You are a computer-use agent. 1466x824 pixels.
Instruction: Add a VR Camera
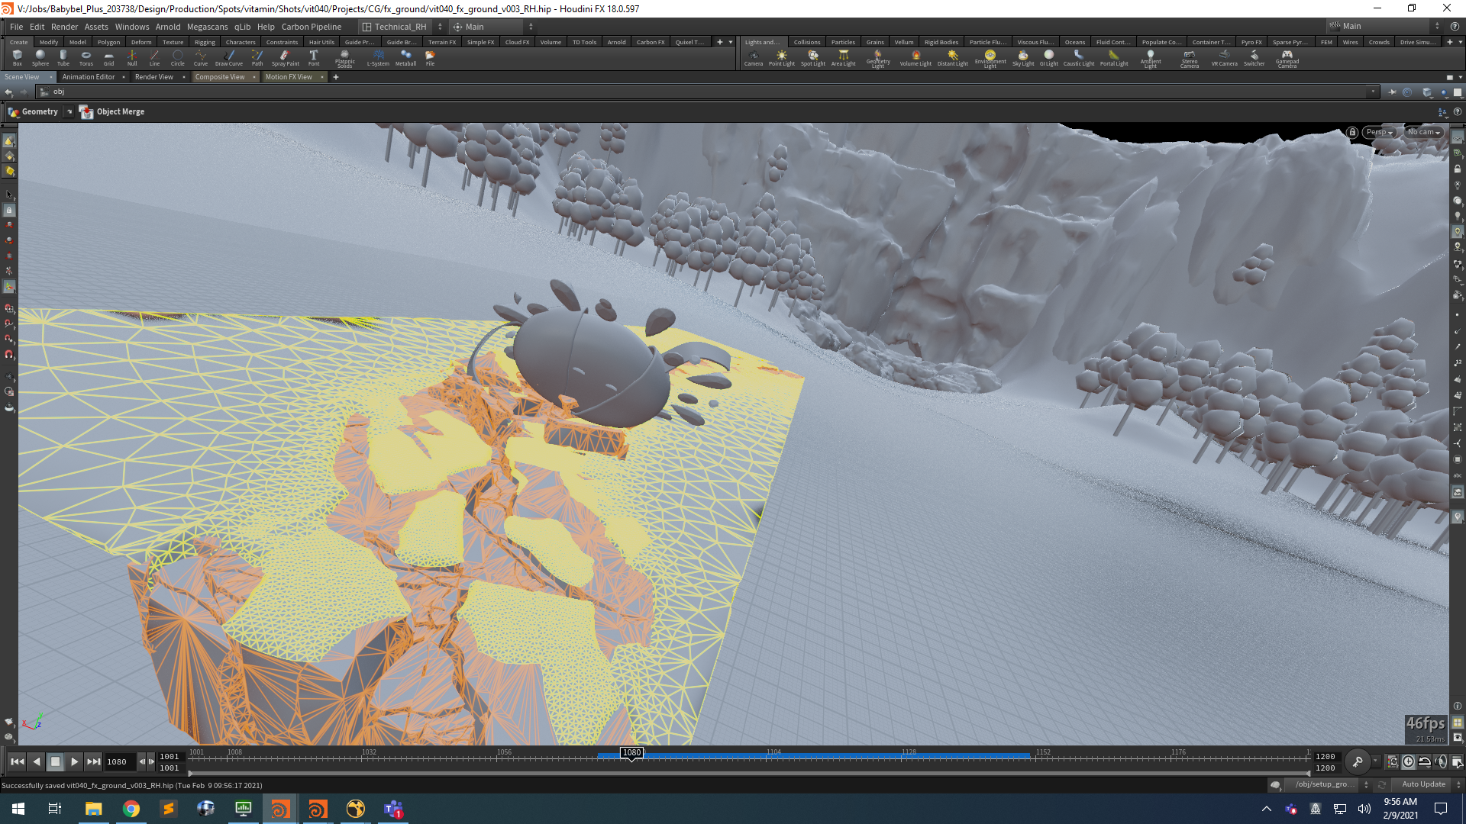(x=1225, y=58)
